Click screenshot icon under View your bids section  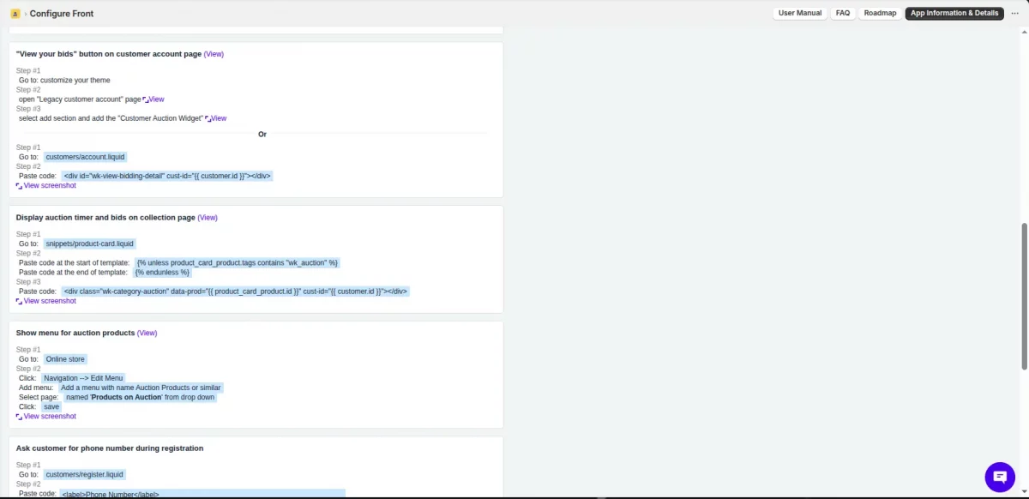(x=19, y=186)
